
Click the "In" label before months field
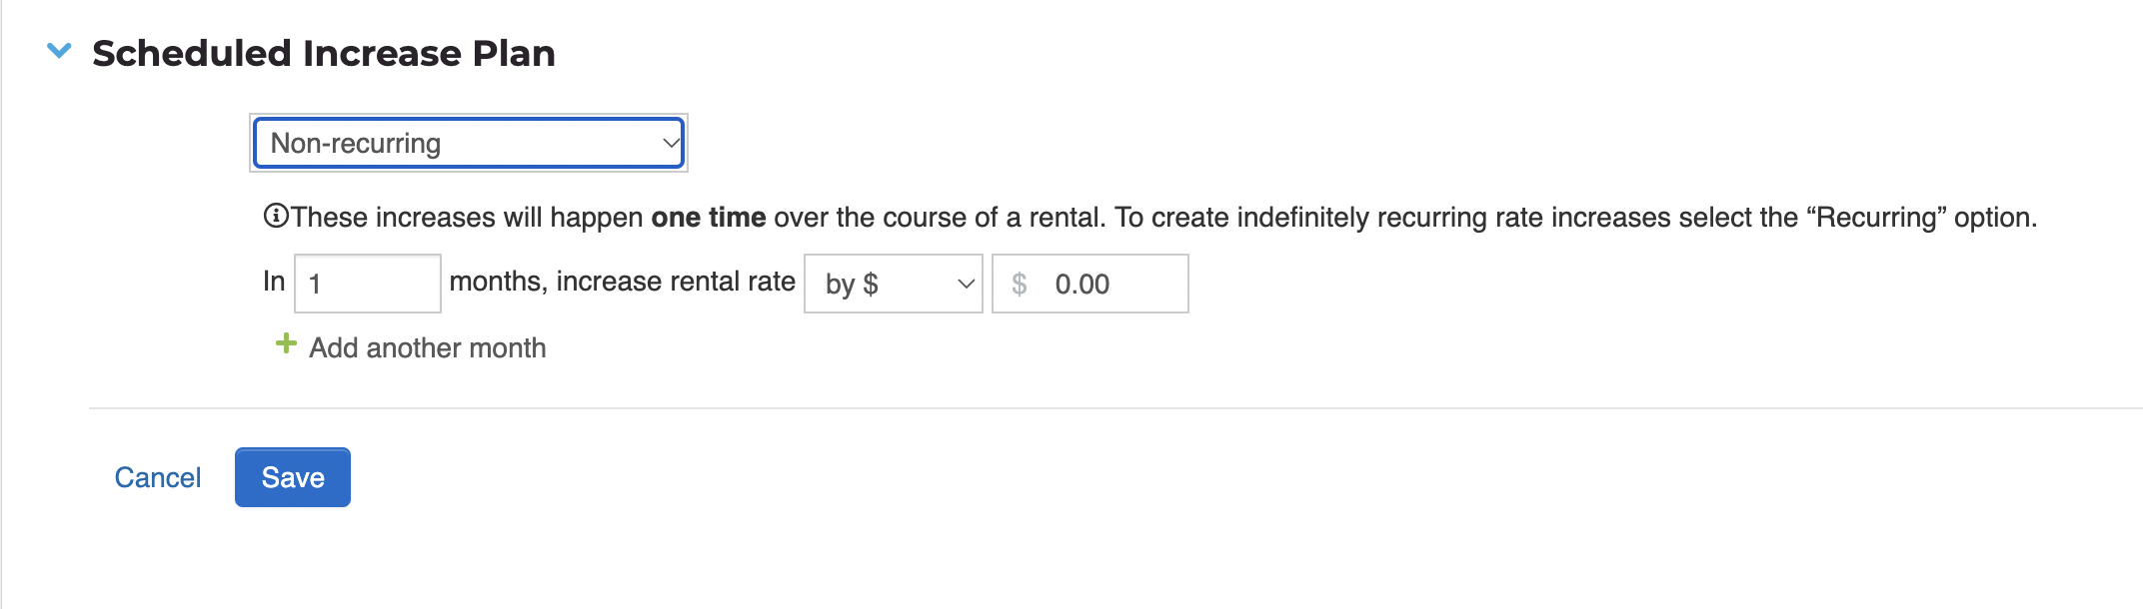(274, 282)
